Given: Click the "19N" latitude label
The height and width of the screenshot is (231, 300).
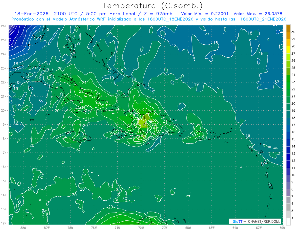Looking at the screenshot, I should (x=4, y=124).
